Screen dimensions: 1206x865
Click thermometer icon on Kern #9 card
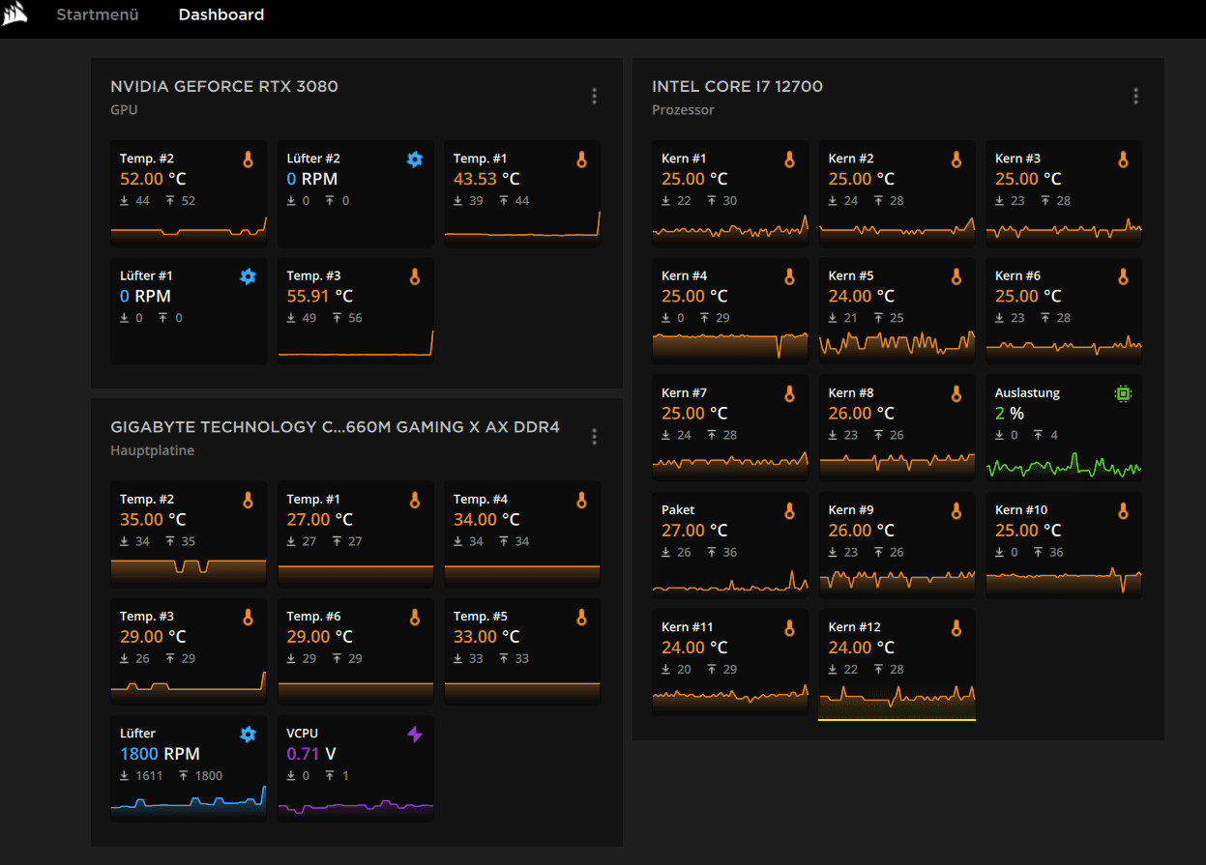(956, 510)
